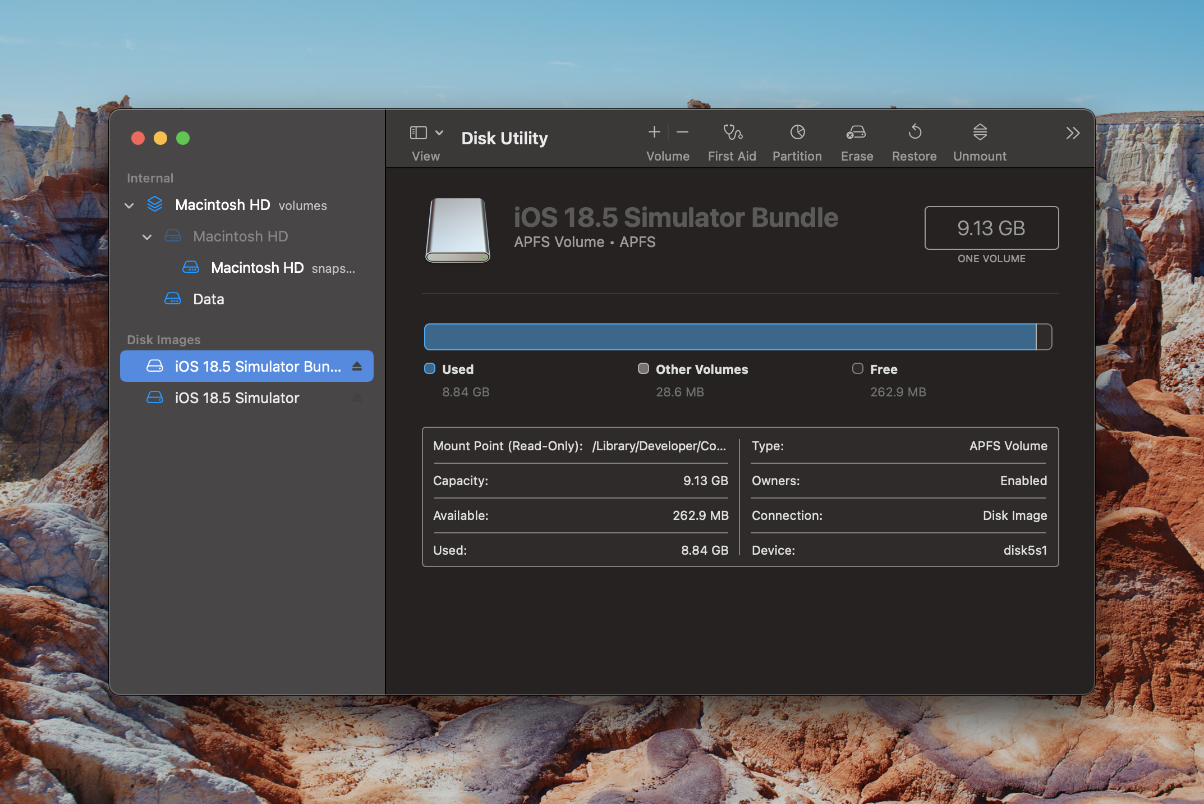The image size is (1204, 804).
Task: Select iOS 18.5 Simulator Bundle disk image
Action: pyautogui.click(x=247, y=366)
